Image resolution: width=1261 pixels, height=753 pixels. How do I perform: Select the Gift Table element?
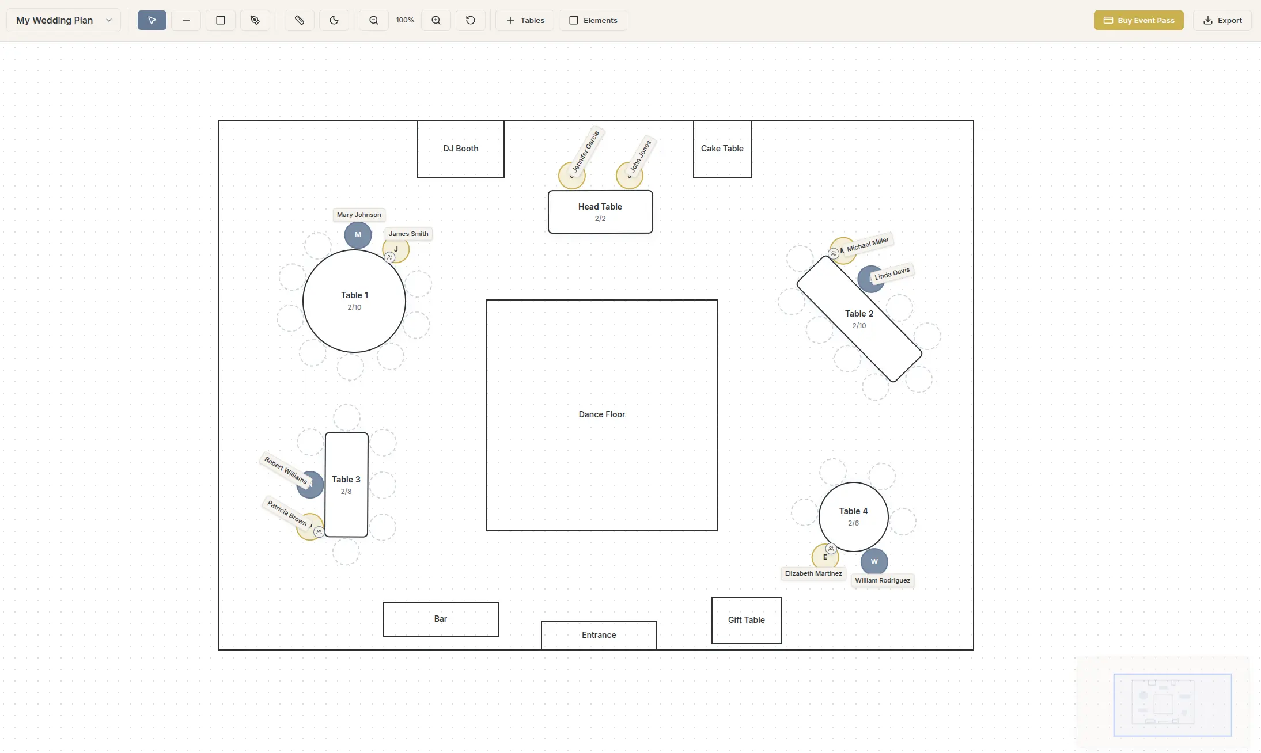(x=747, y=620)
